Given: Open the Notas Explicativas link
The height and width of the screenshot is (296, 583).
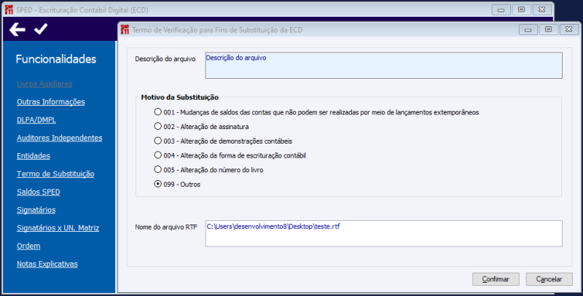Looking at the screenshot, I should [x=47, y=264].
